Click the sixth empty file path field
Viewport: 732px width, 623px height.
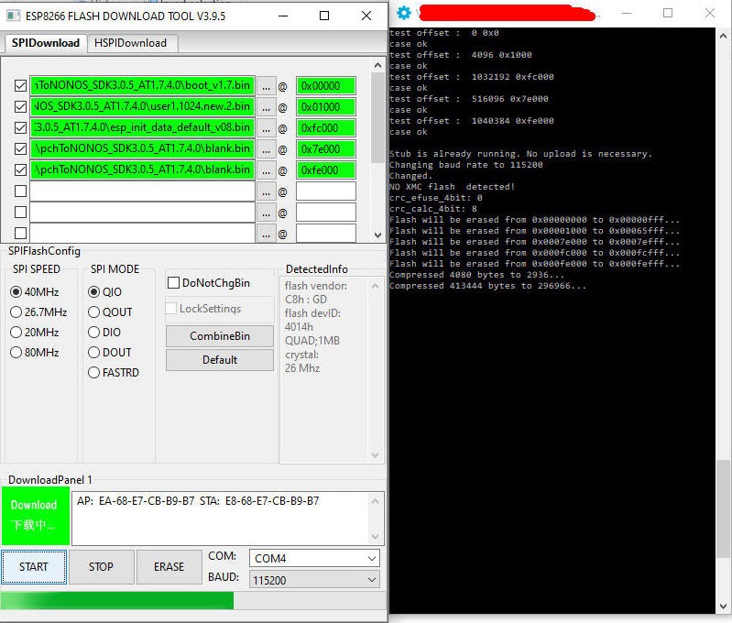(142, 191)
